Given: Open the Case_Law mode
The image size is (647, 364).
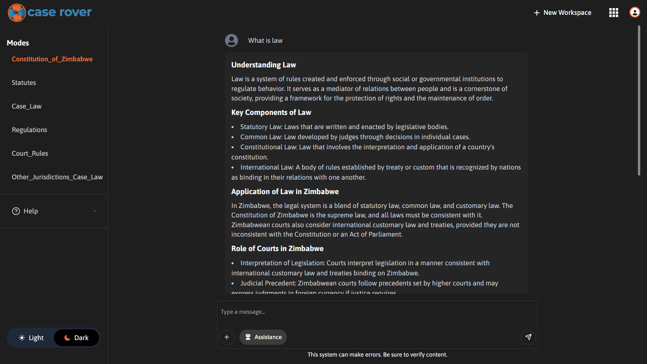Looking at the screenshot, I should (x=27, y=106).
